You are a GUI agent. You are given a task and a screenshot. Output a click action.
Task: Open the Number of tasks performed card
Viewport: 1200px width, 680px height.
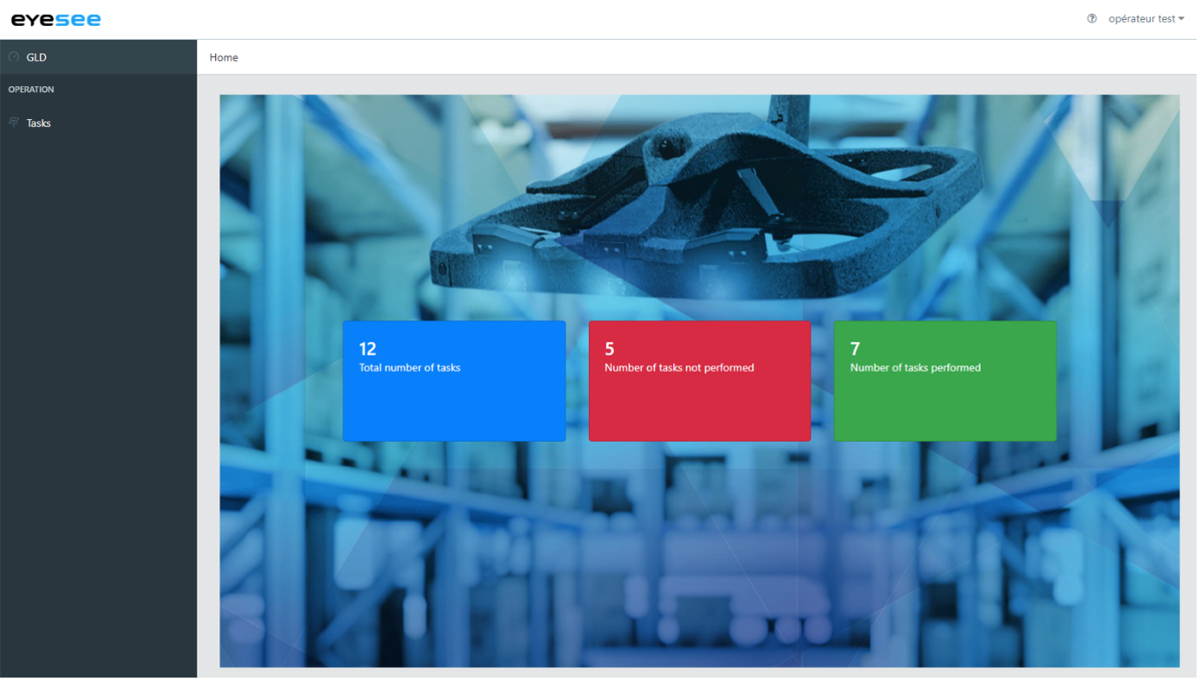coord(944,381)
